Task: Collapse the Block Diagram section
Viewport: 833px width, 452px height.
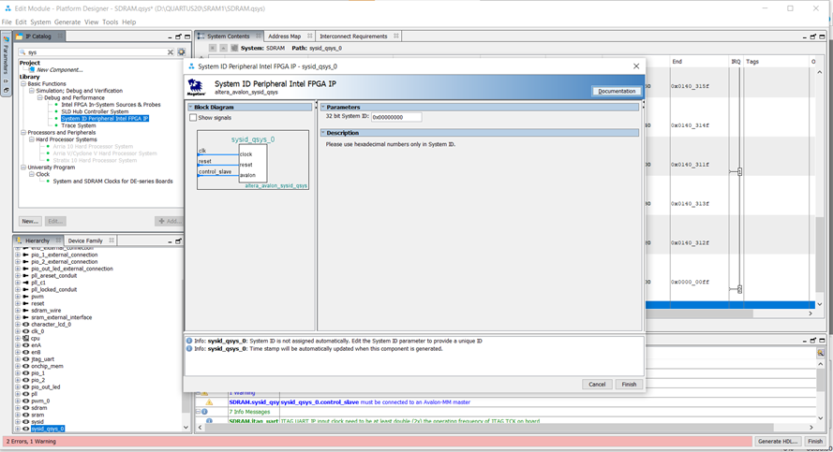Action: click(x=192, y=108)
